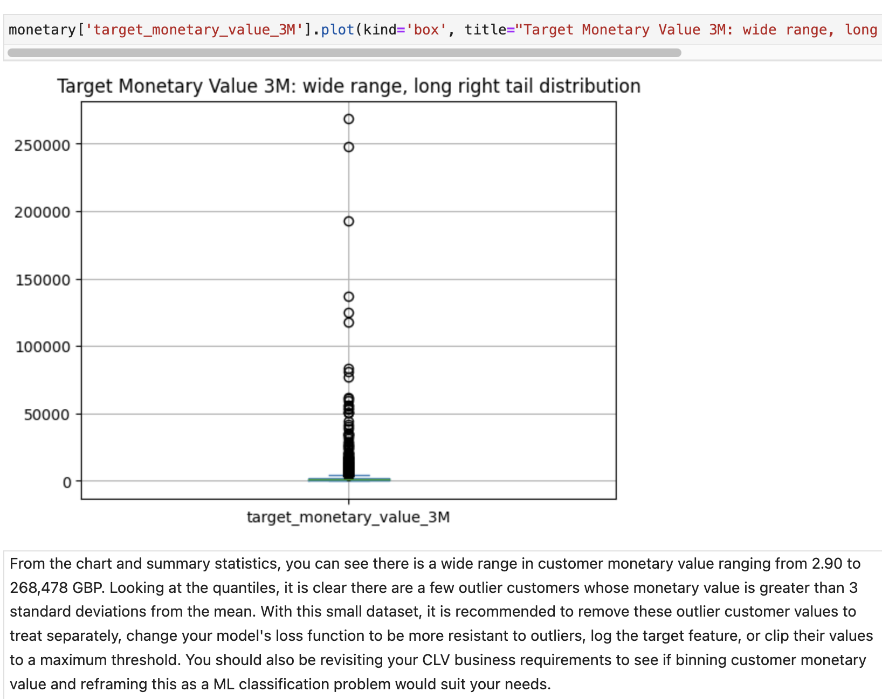Viewport: 882px width, 699px height.
Task: Click the code cell's horizontal scrollbar thumb
Action: pos(344,53)
